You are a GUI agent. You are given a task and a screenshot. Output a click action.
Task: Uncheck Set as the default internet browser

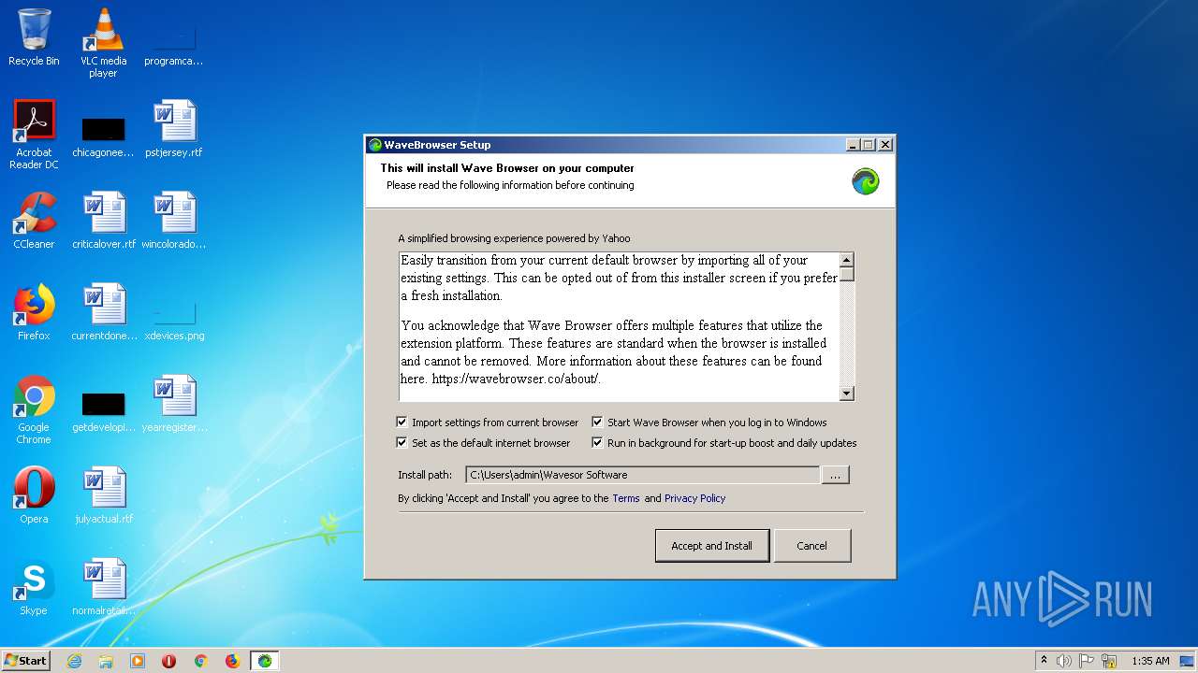coord(402,443)
